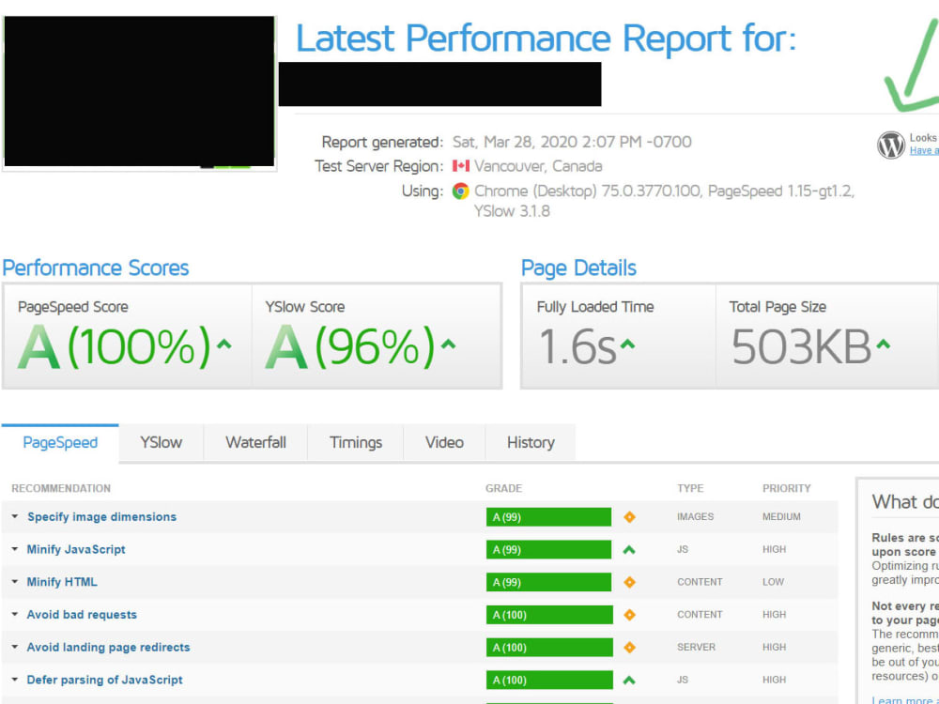Click grade bar for Specify image dimensions

pos(548,517)
